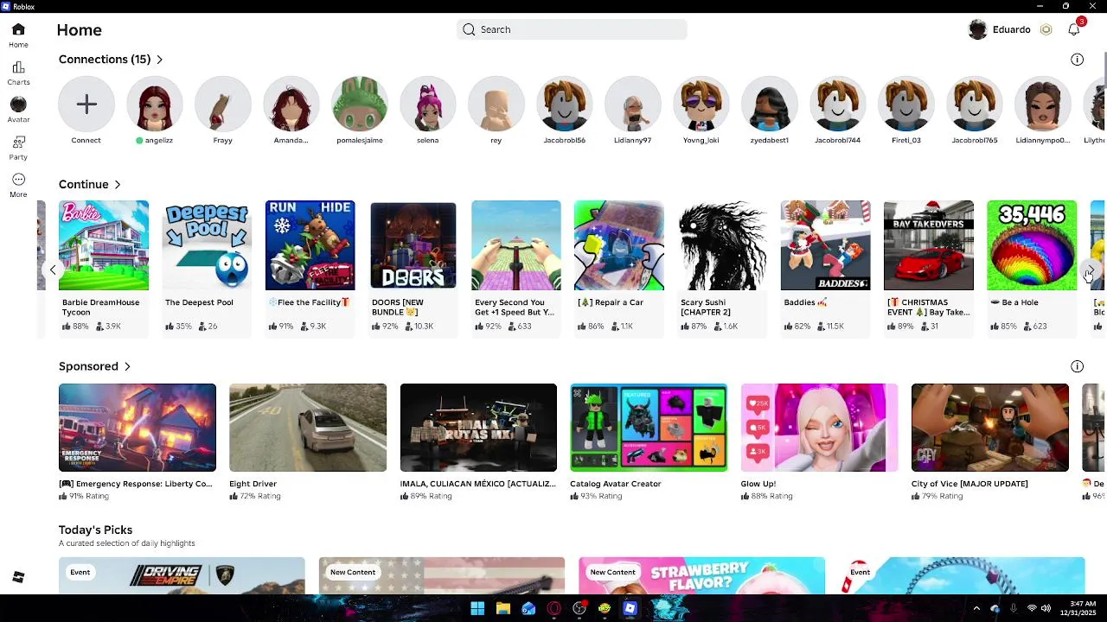
Task: Expand the Sponsored section chevron
Action: tap(127, 367)
